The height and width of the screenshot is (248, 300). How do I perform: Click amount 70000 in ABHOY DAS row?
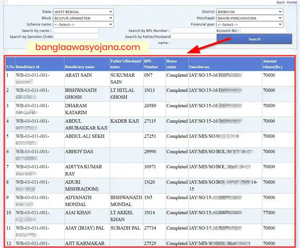[x=269, y=151]
